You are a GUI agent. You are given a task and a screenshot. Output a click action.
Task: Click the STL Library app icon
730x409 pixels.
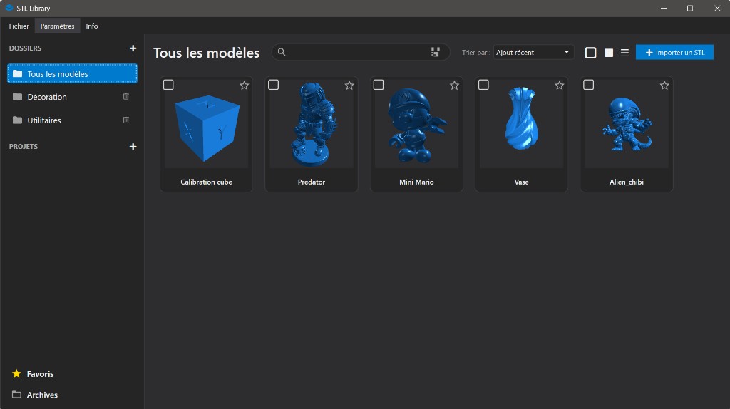point(9,8)
